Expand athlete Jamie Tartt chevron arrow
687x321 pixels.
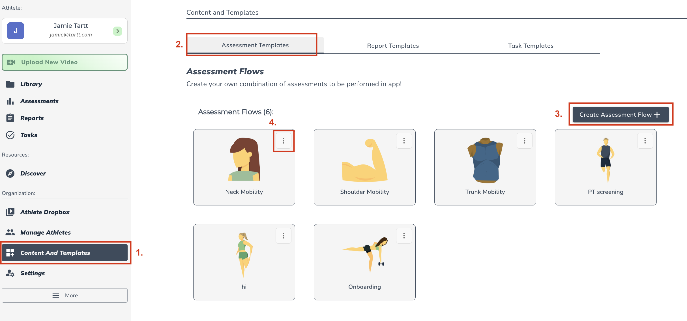coord(117,31)
